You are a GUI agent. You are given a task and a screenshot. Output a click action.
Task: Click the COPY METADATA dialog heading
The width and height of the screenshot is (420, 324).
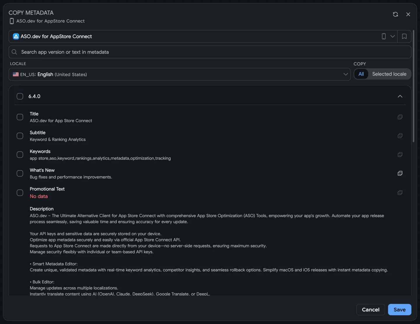(x=31, y=13)
